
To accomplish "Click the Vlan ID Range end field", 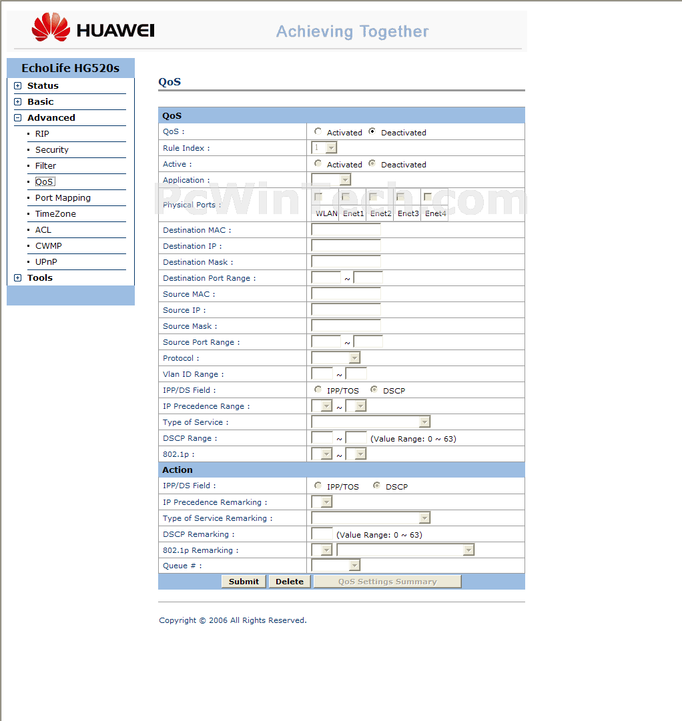I will (x=356, y=374).
